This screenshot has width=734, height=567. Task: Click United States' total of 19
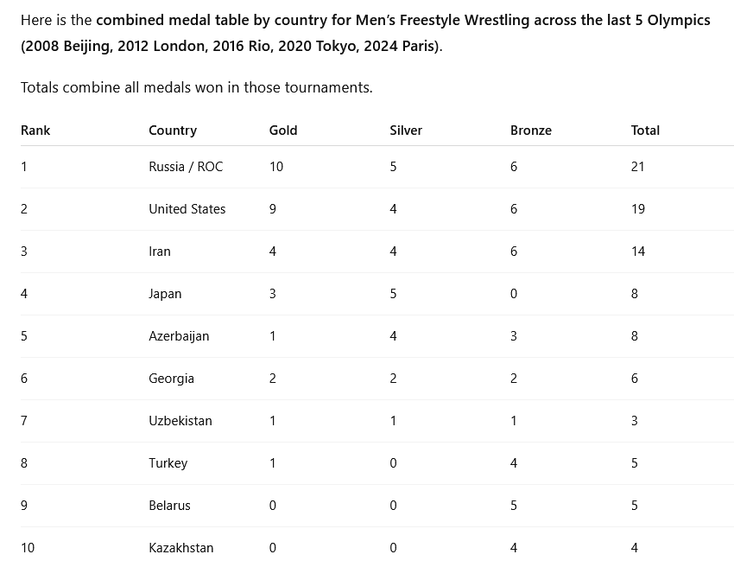click(638, 209)
